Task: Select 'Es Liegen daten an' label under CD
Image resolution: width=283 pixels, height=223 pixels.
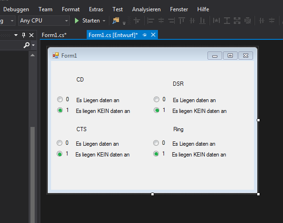Action: 97,100
